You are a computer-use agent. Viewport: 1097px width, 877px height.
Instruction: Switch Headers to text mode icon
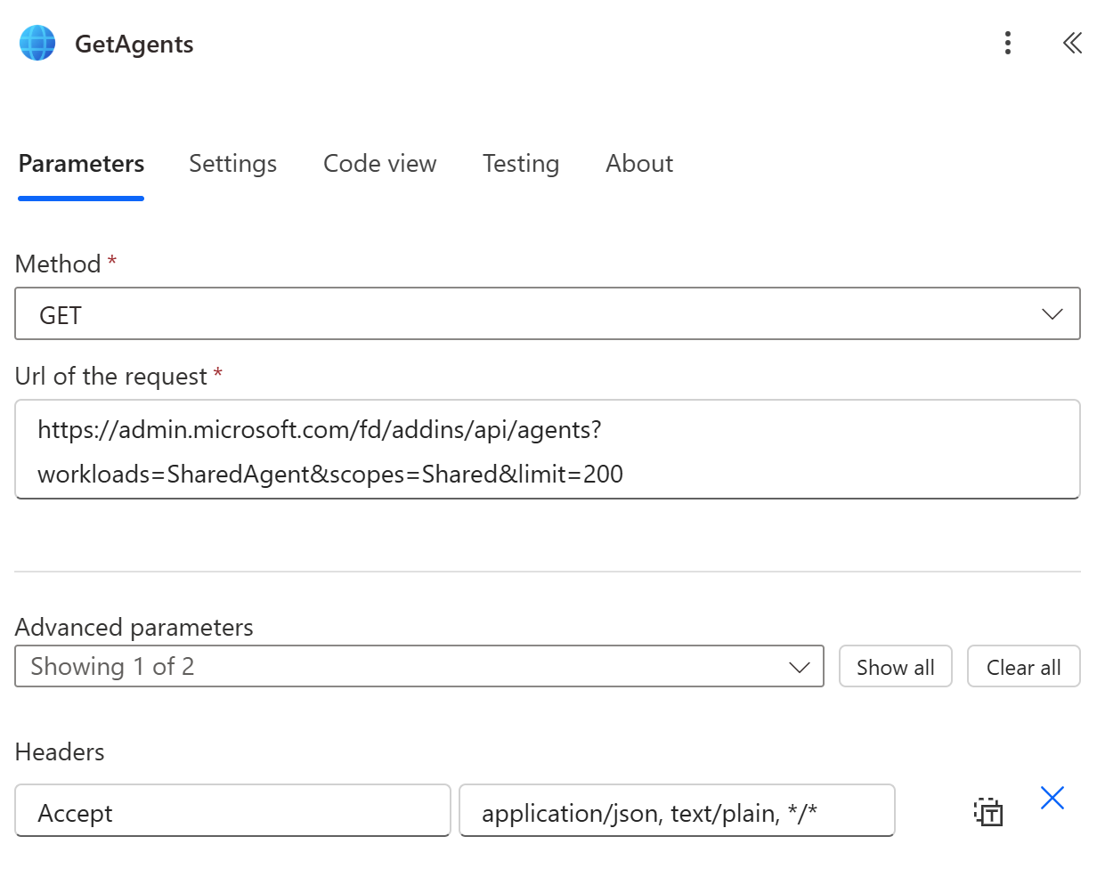tap(987, 811)
